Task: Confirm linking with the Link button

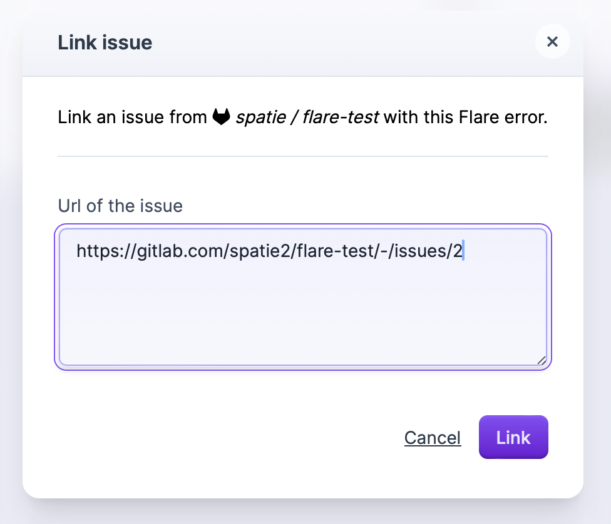Action: click(x=513, y=437)
